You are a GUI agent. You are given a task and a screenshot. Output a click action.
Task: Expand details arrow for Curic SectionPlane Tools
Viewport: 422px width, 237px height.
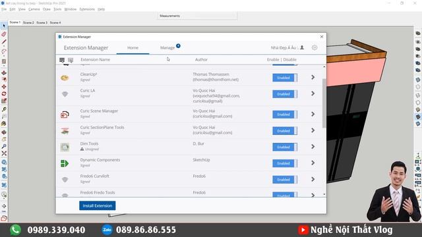pyautogui.click(x=313, y=130)
